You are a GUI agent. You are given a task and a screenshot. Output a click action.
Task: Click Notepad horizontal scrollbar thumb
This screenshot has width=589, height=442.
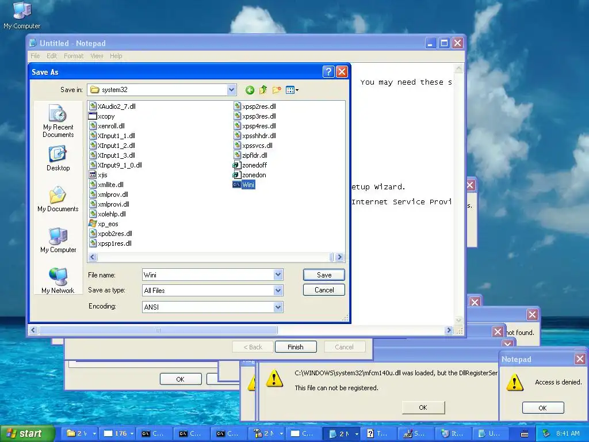click(158, 330)
